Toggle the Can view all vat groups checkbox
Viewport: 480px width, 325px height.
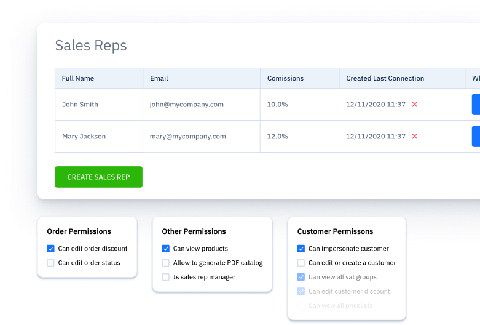pos(301,277)
